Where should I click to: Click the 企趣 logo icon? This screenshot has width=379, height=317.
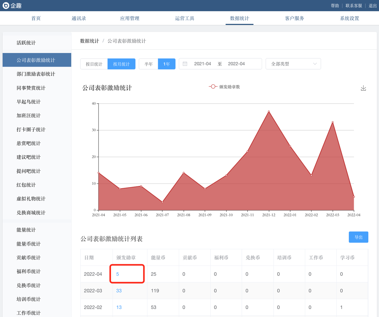click(6, 6)
